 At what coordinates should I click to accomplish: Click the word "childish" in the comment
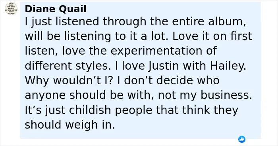(90, 110)
